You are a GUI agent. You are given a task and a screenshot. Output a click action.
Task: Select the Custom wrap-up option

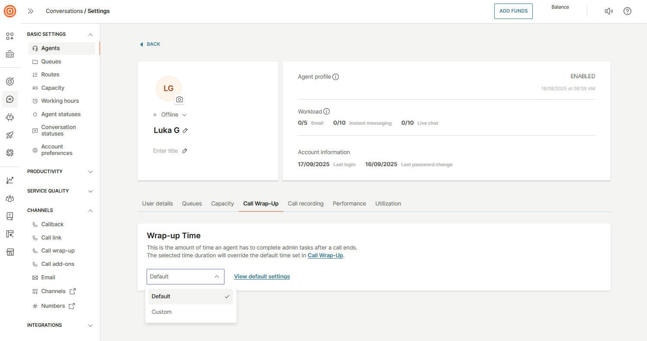click(x=162, y=312)
